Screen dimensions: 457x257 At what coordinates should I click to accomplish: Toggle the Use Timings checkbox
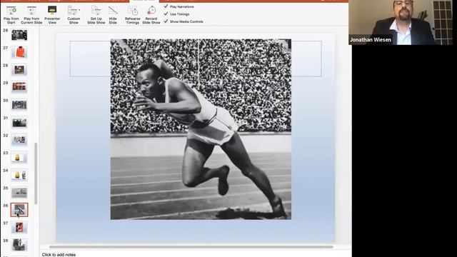pos(166,14)
